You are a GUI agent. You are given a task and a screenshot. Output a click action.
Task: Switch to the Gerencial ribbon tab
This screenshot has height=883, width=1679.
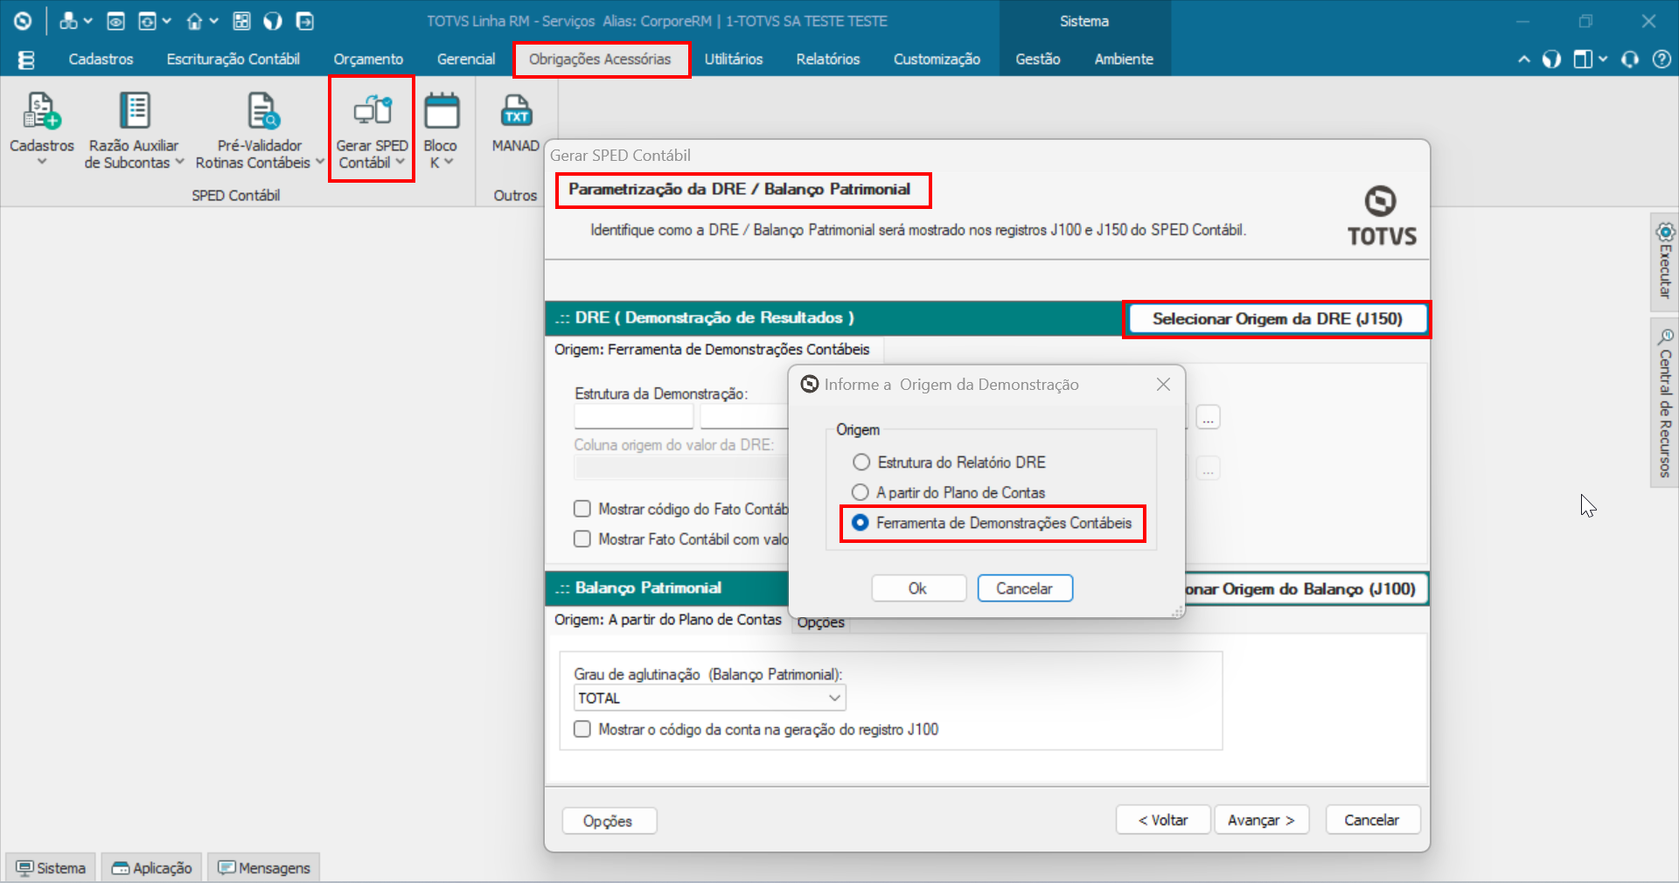pos(466,59)
